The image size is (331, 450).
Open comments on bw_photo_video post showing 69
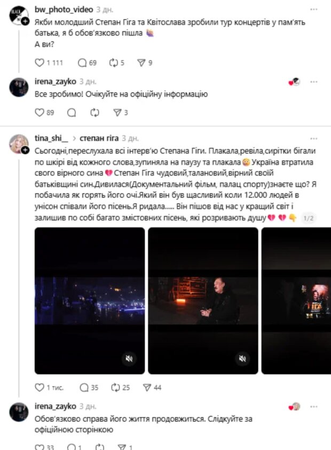82,63
